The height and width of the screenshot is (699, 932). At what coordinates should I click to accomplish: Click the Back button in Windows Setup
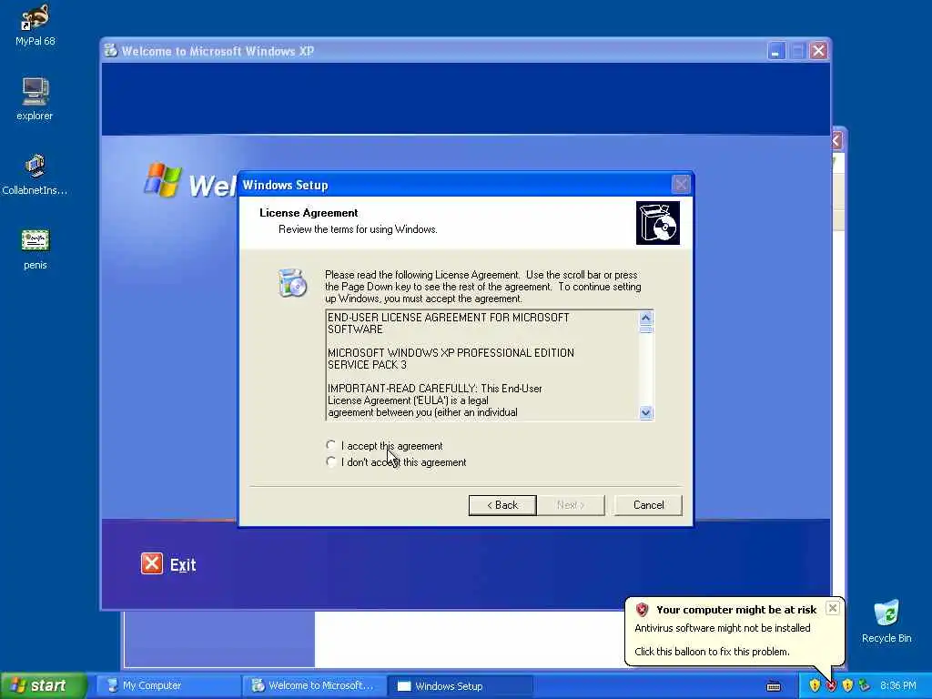502,505
